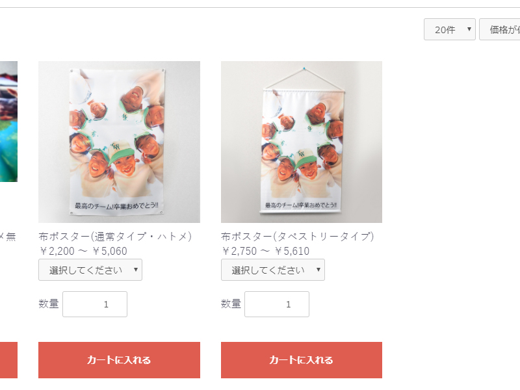Open the 20件 items-per-page dropdown

[x=449, y=29]
